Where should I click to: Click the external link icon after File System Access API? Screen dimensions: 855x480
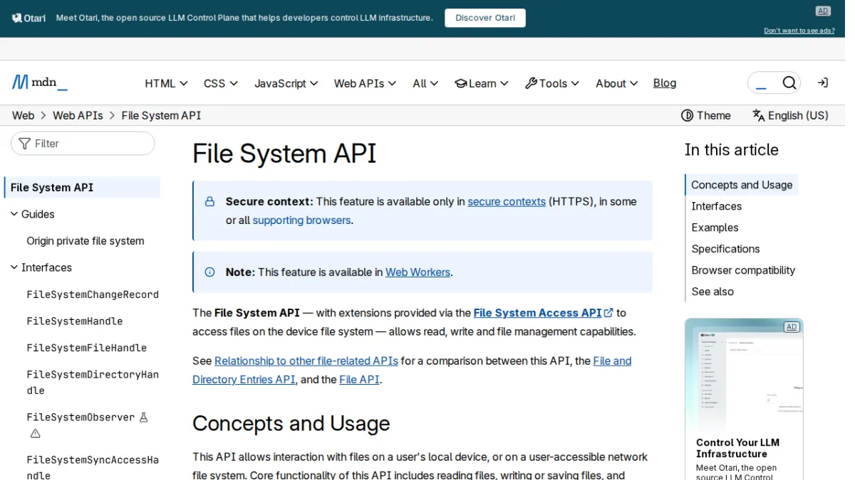[608, 313]
